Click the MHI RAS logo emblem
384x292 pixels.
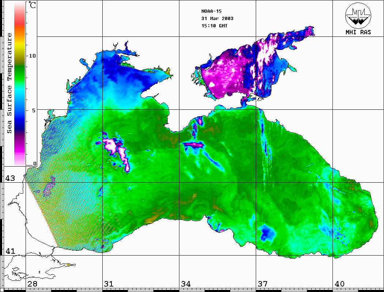pyautogui.click(x=358, y=15)
